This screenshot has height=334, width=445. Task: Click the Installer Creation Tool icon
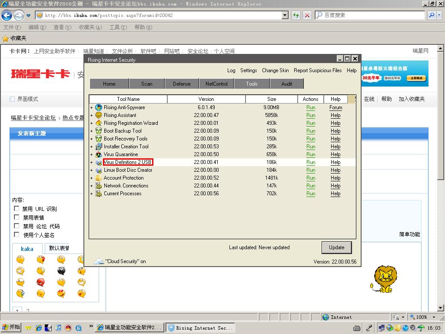pos(99,147)
